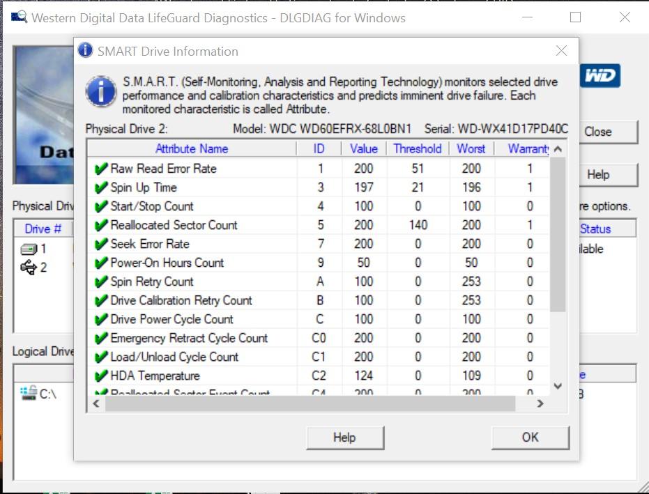
Task: Click the green checkmark beside Start/Stop Count
Action: coord(100,206)
